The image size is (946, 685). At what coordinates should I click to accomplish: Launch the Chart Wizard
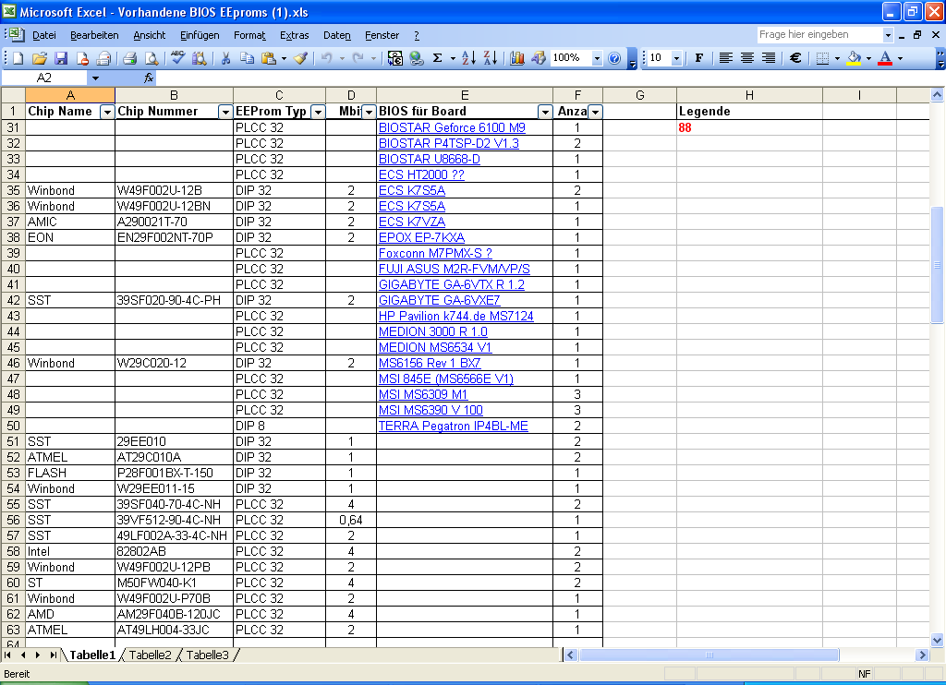click(517, 58)
